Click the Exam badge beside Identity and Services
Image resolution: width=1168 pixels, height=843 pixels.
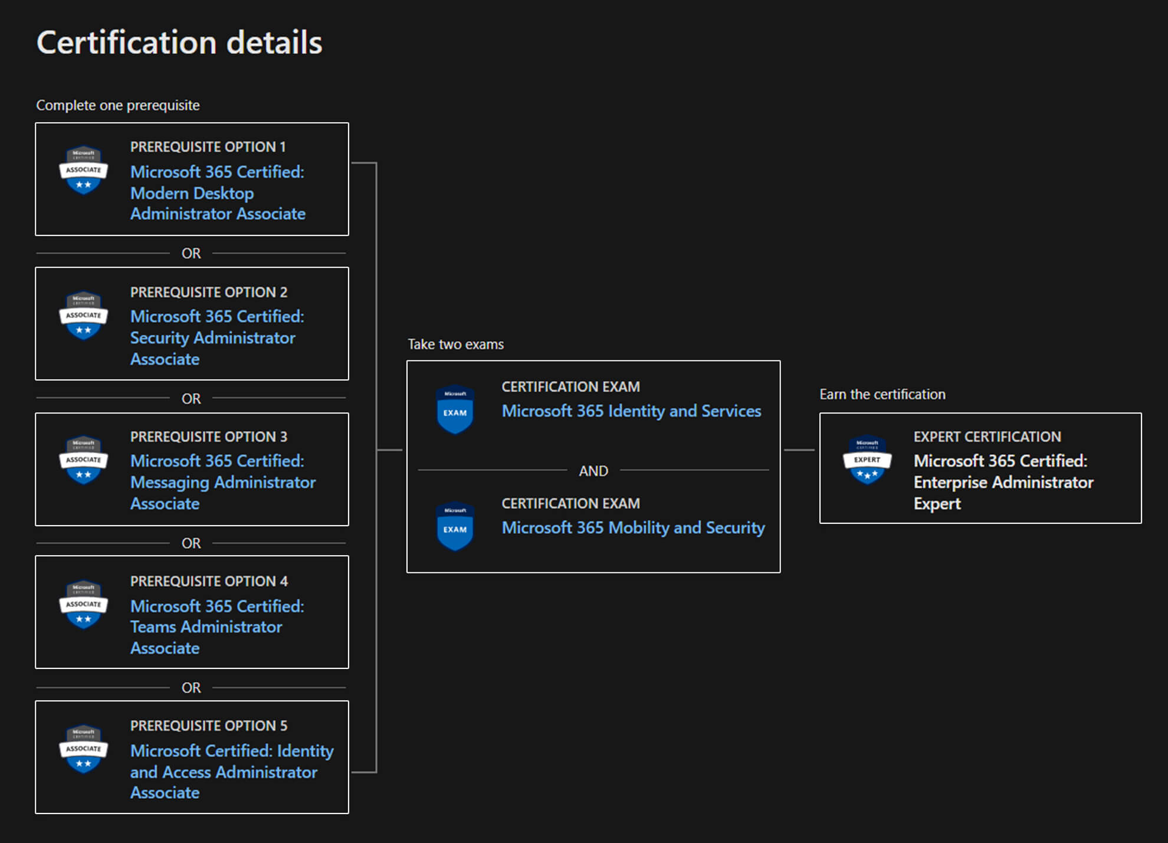point(455,409)
